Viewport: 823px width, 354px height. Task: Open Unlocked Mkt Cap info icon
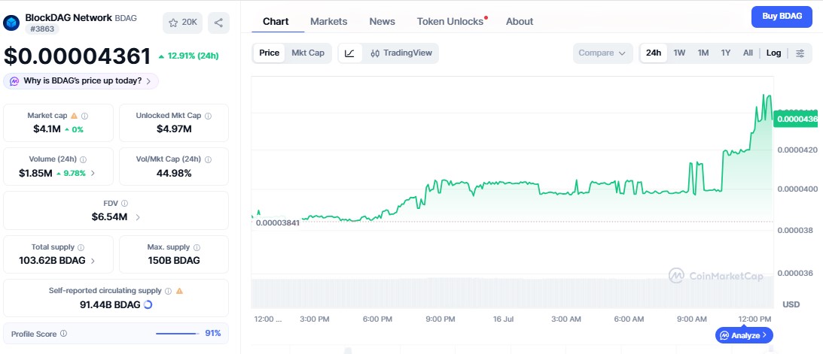209,116
